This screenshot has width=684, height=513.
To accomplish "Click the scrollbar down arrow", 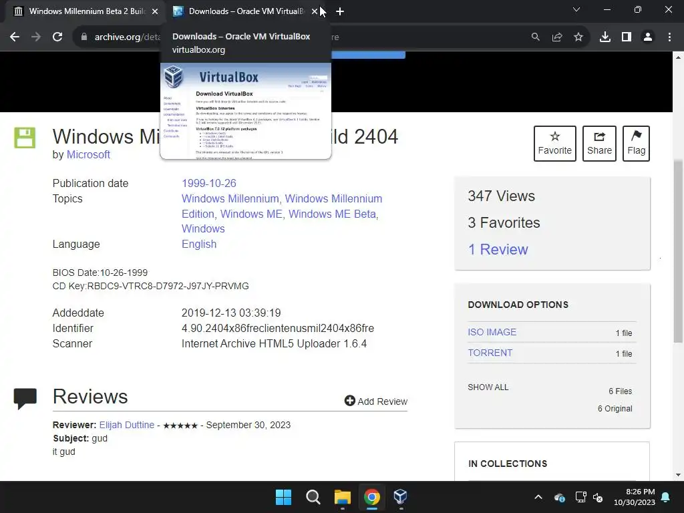I will coord(678,475).
